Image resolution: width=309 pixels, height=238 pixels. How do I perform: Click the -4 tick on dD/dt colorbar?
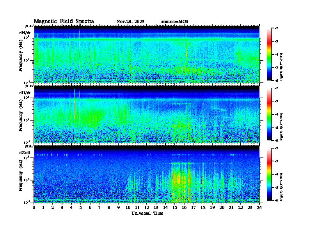(x=276, y=114)
